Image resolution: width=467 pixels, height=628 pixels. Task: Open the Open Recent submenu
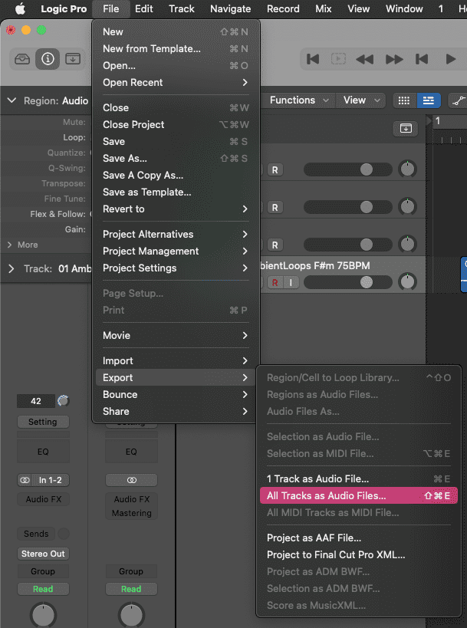(176, 83)
